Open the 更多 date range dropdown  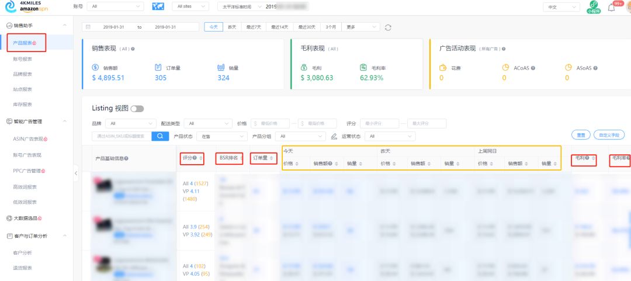pos(361,27)
